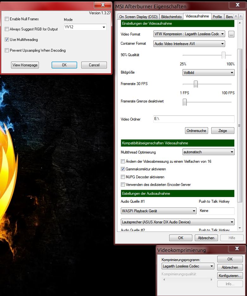This screenshot has height=296, width=247.
Task: Click OK in Videokomprimierung dialog
Action: coord(230,259)
